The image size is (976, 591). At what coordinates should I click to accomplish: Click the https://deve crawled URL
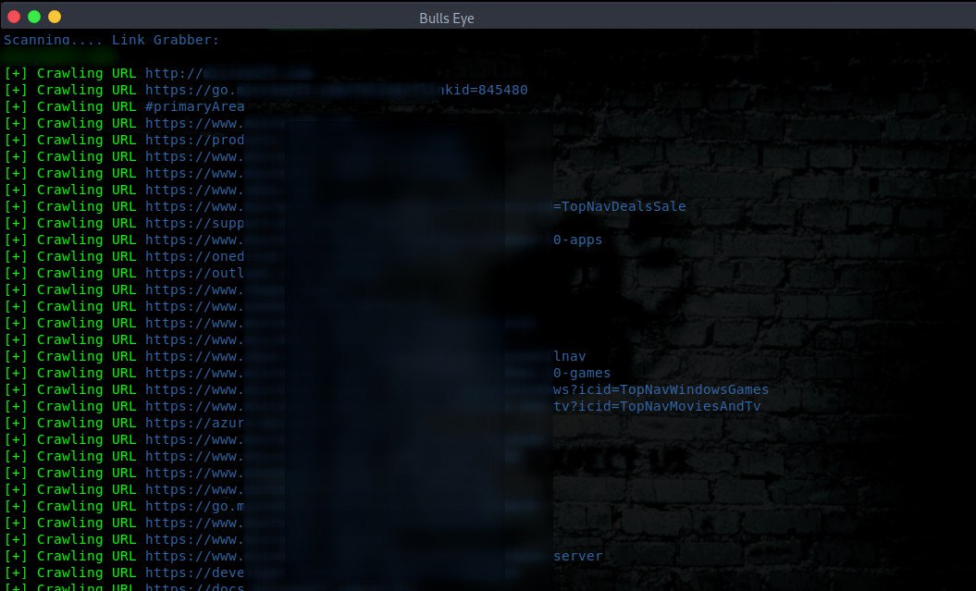(x=195, y=573)
